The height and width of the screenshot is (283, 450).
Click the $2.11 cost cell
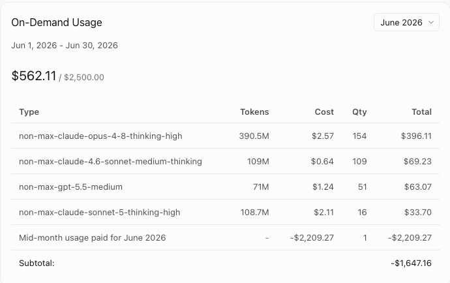323,213
